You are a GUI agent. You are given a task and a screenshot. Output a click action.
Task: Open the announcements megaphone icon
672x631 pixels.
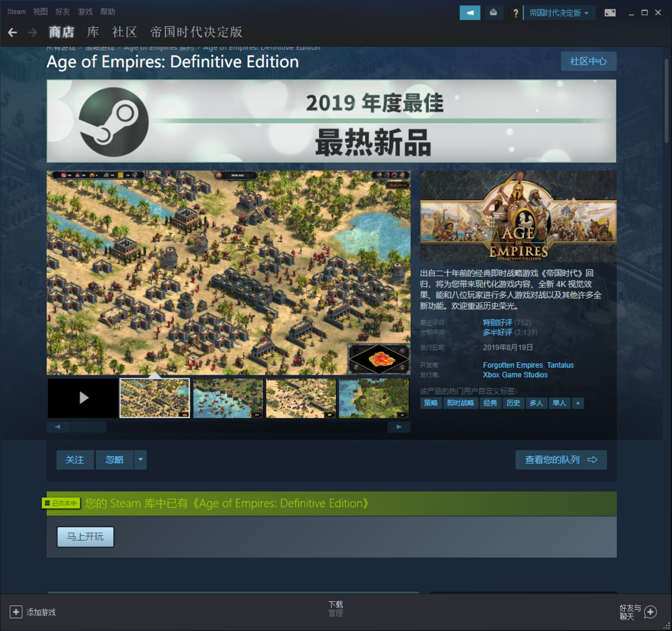click(x=470, y=12)
